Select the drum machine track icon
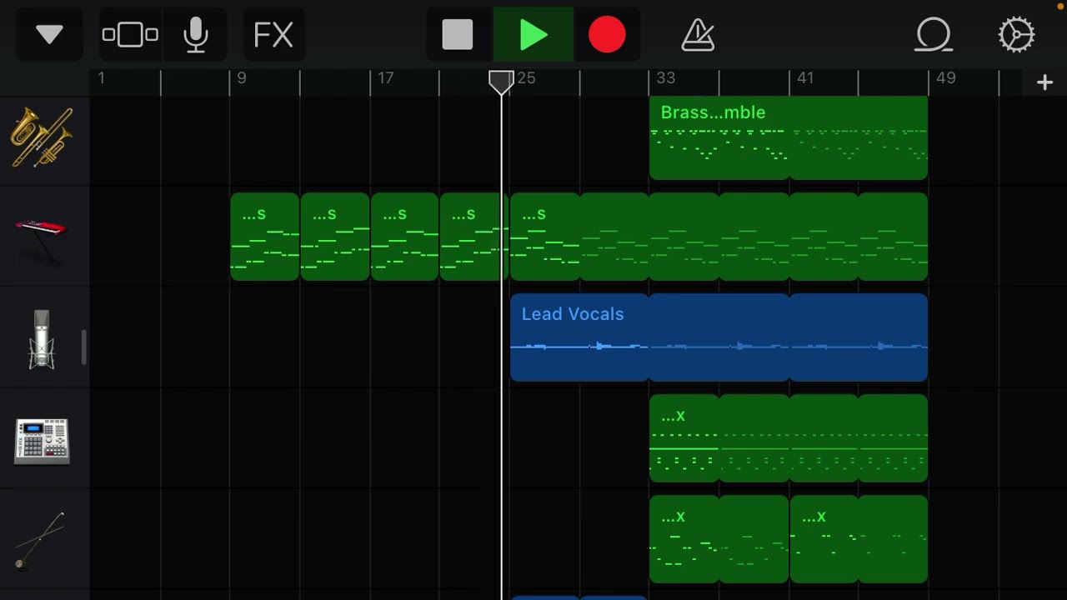The height and width of the screenshot is (600, 1067). click(x=42, y=441)
